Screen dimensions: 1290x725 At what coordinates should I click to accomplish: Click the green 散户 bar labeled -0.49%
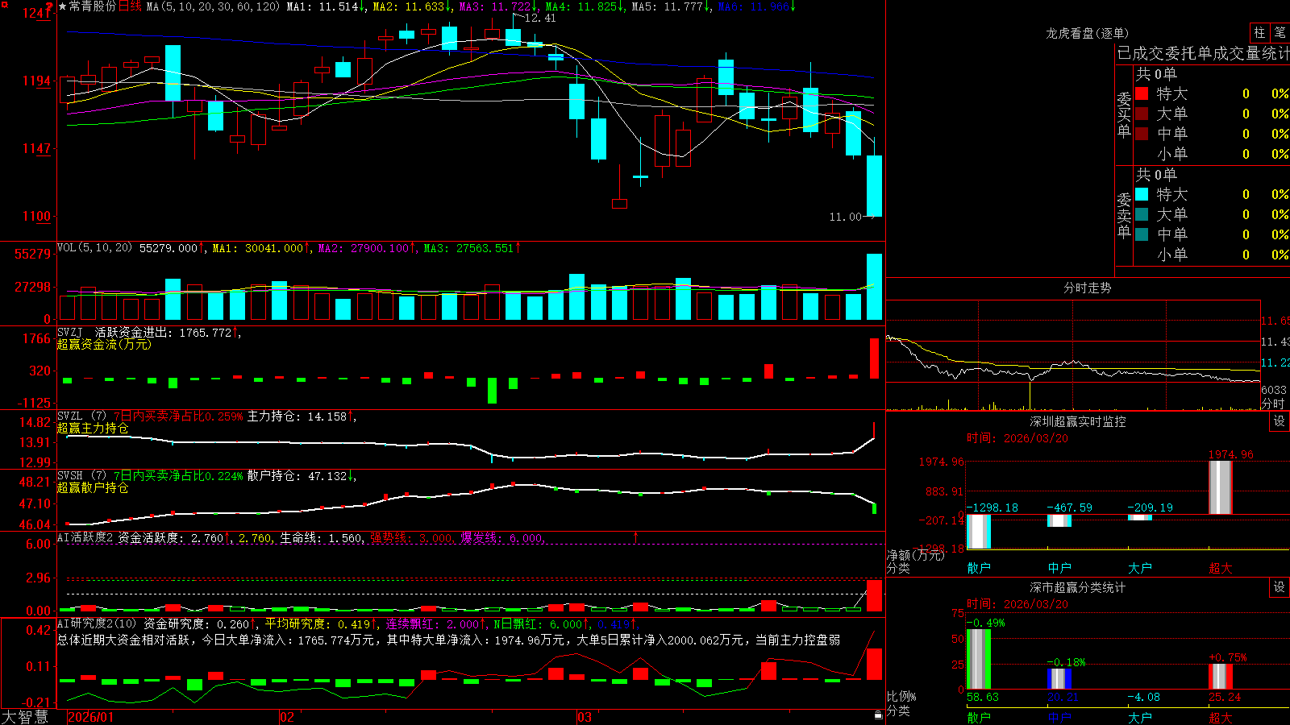979,659
